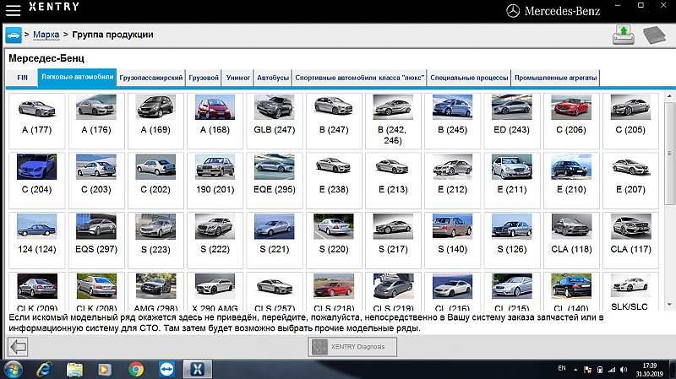Choose the A (168) model
676x379 pixels.
click(215, 121)
